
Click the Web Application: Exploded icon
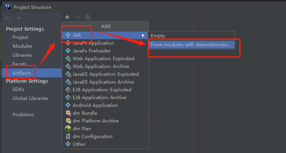pos(68,58)
